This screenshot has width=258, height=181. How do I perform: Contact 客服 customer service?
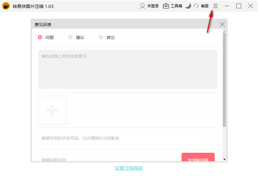click(201, 6)
